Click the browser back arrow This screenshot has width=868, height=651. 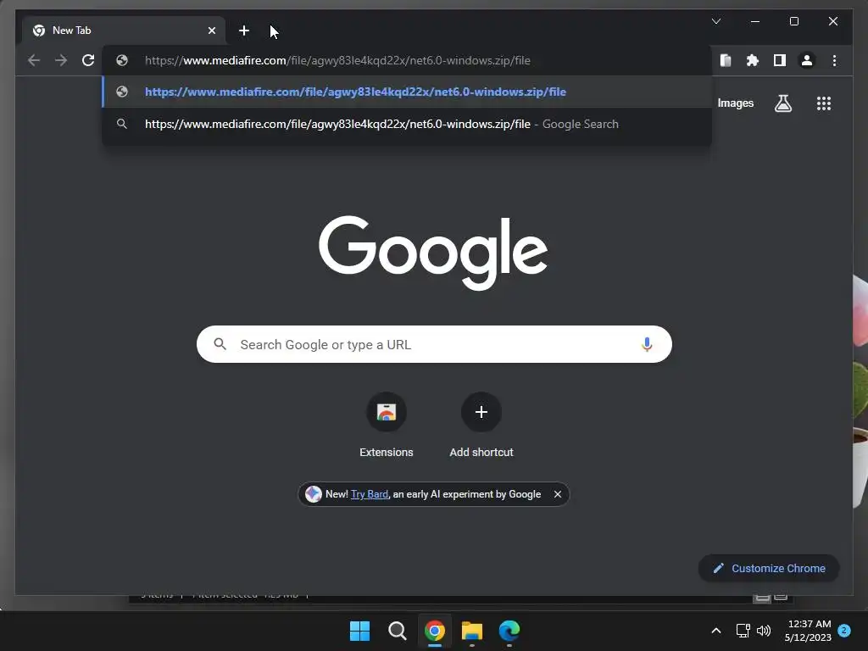(34, 60)
